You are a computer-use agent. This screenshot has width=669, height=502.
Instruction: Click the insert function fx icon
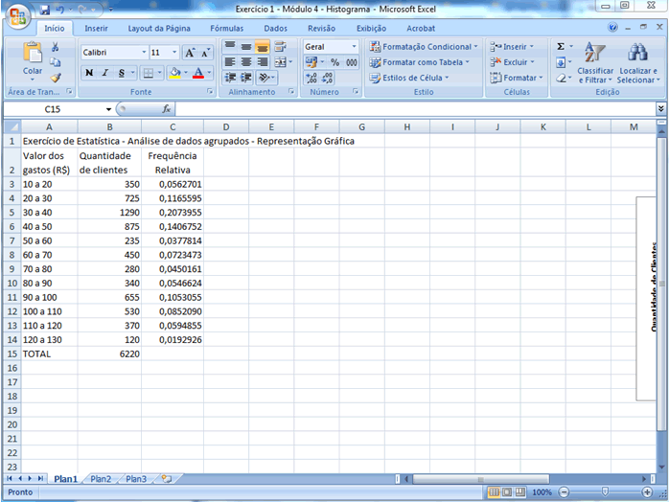(x=166, y=109)
